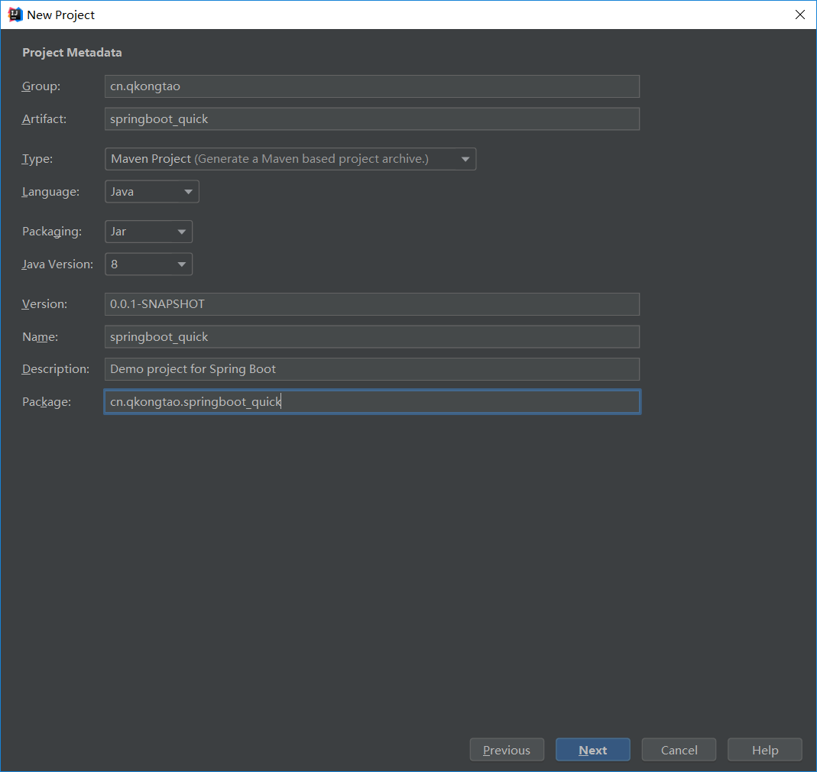Click the Name label
This screenshot has height=772, width=817.
point(40,337)
